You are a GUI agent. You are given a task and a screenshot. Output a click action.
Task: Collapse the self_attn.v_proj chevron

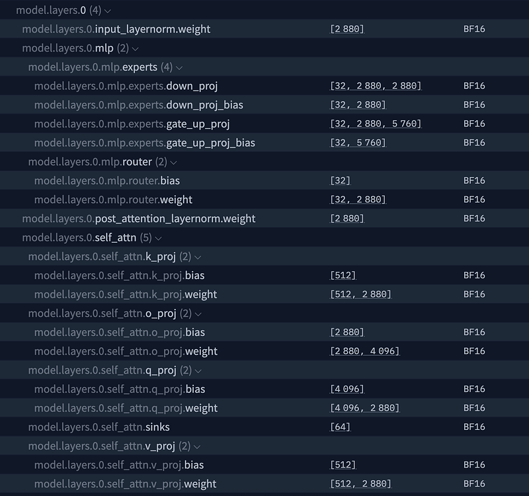point(197,447)
